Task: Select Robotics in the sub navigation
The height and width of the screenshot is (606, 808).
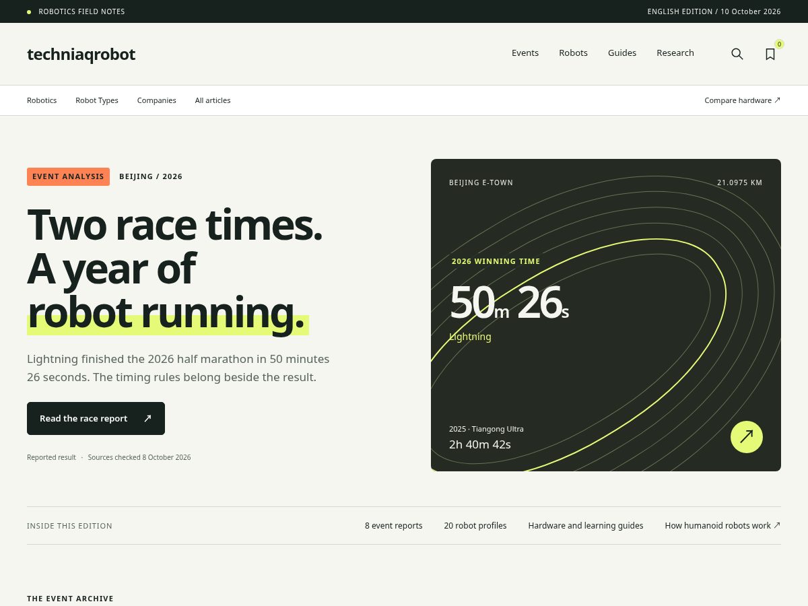Action: tap(42, 100)
